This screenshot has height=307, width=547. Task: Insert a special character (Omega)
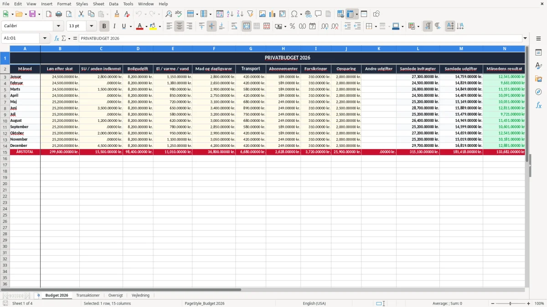point(294,14)
